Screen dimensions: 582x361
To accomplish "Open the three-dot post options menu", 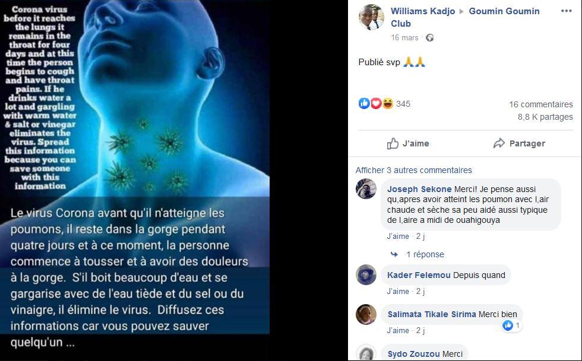I will pyautogui.click(x=566, y=11).
